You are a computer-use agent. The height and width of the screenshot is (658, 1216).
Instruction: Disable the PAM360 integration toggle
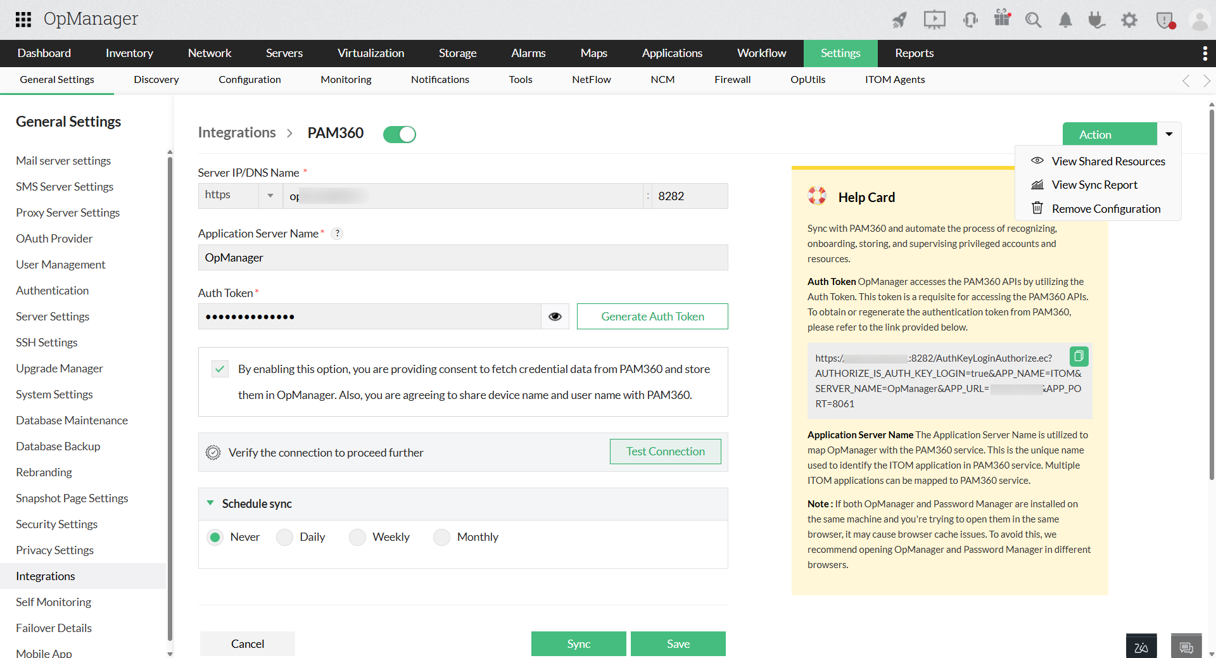[x=400, y=134]
